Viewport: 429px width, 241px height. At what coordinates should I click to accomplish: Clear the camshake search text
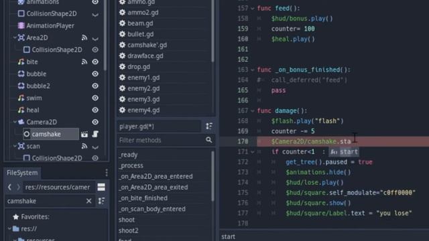(88, 201)
